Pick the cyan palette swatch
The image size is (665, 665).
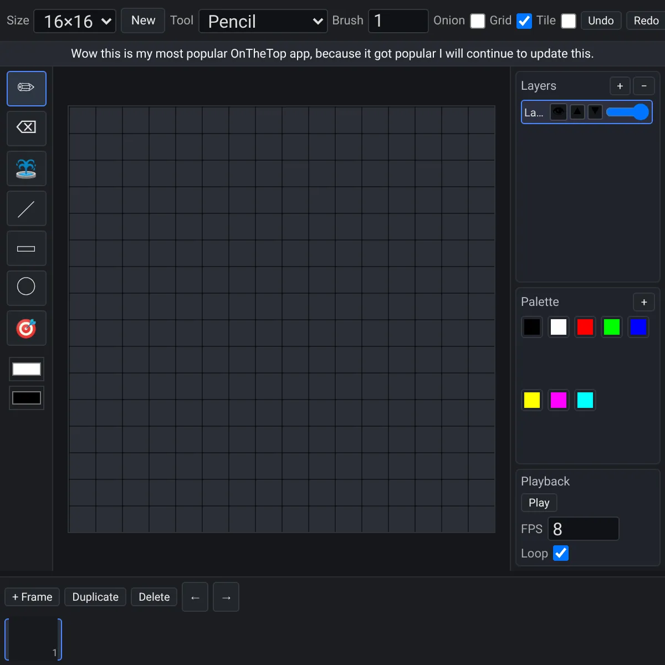[x=585, y=400]
